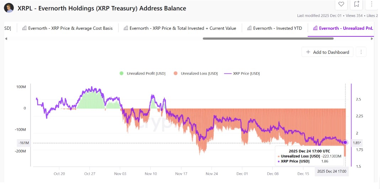The image size is (380, 189).
Task: Select the Evernorth - Invested YTD tab
Action: 274,28
